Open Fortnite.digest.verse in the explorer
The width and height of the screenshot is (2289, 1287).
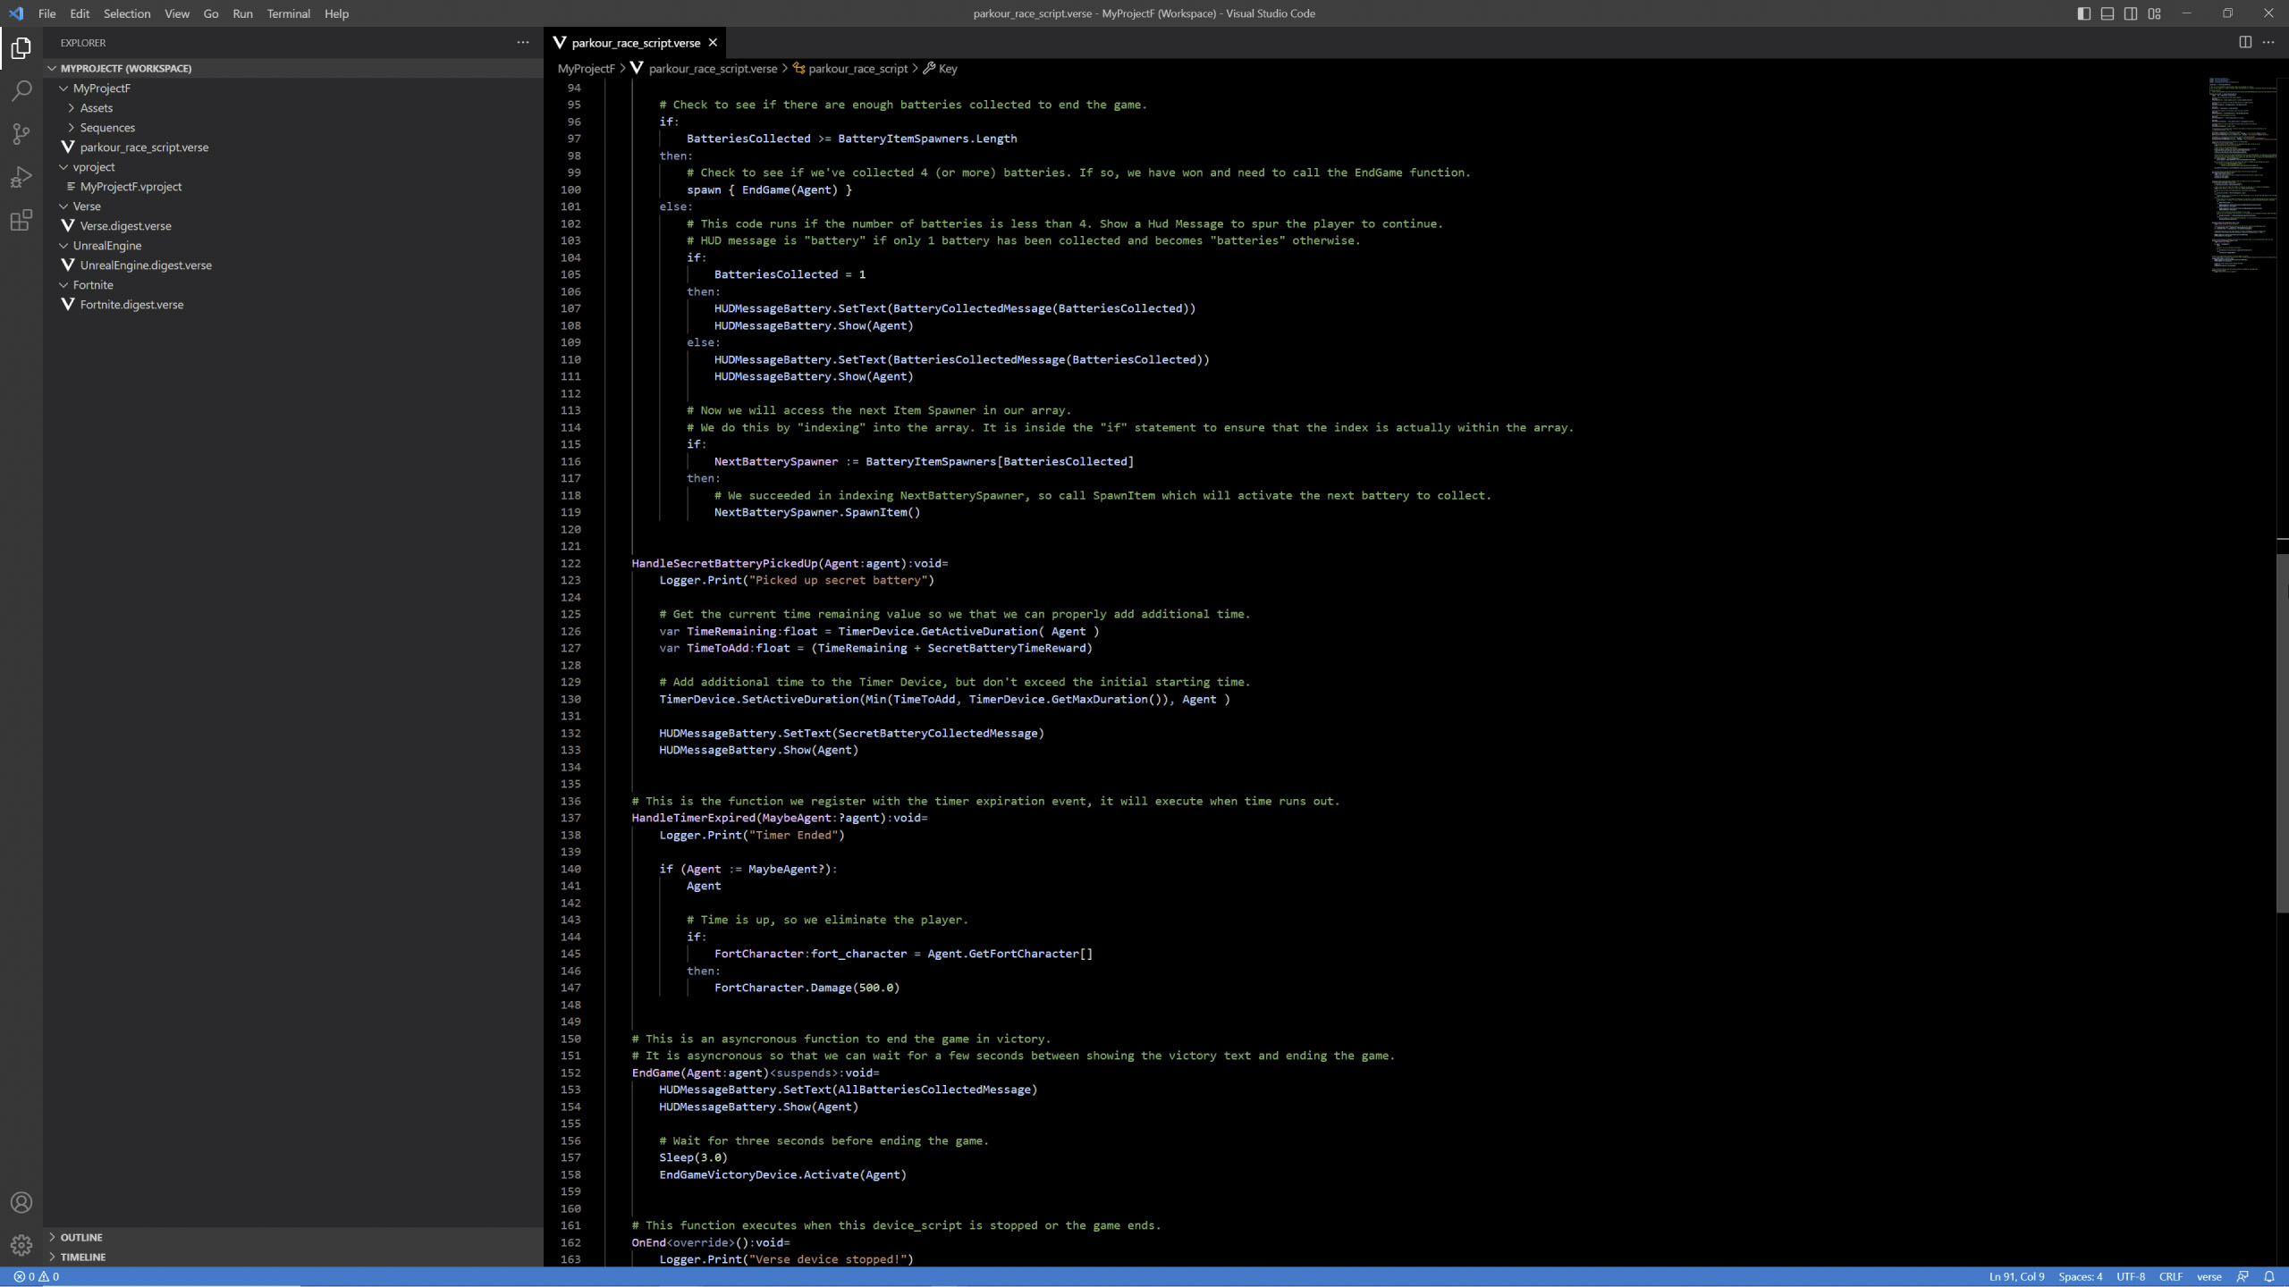(x=131, y=305)
